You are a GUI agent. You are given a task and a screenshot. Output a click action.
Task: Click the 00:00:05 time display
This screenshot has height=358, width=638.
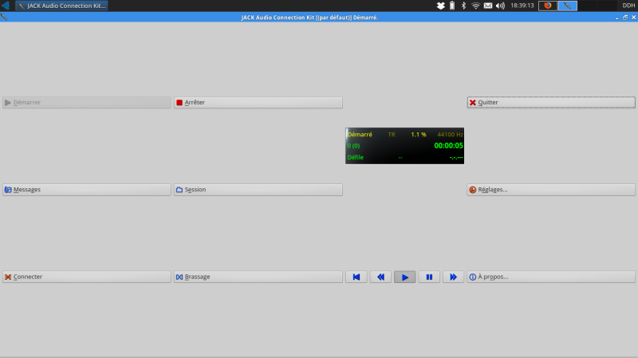coord(448,146)
